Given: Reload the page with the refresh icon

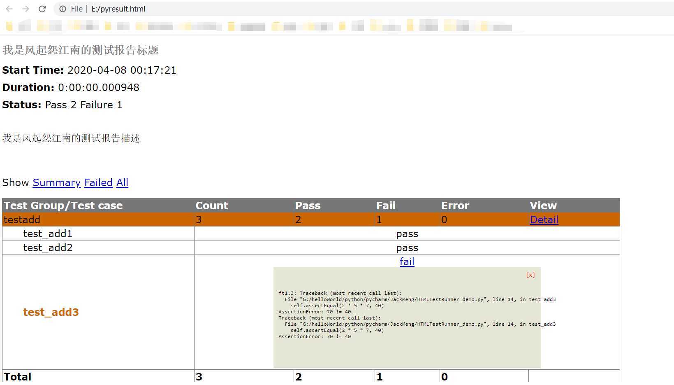Looking at the screenshot, I should click(x=42, y=9).
